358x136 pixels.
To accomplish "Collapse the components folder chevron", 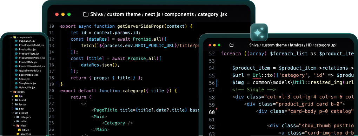I will click(11, 37).
